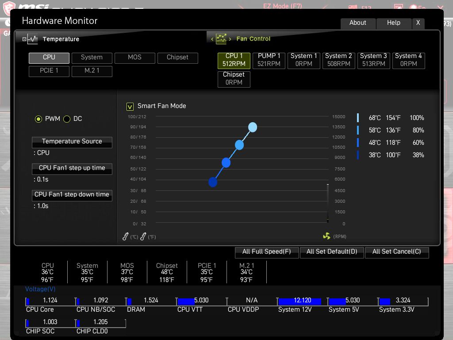Select the DC radio button
453x340 pixels.
pyautogui.click(x=67, y=119)
